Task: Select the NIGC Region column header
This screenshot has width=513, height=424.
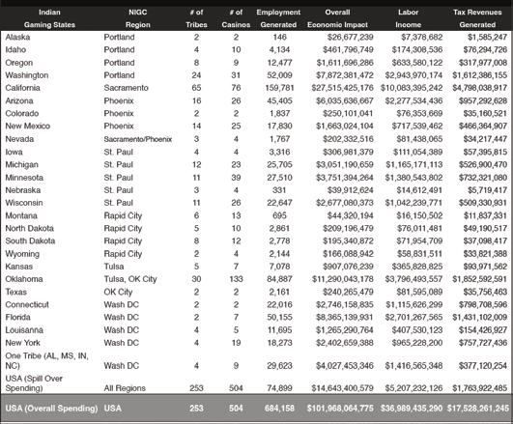Action: click(138, 18)
